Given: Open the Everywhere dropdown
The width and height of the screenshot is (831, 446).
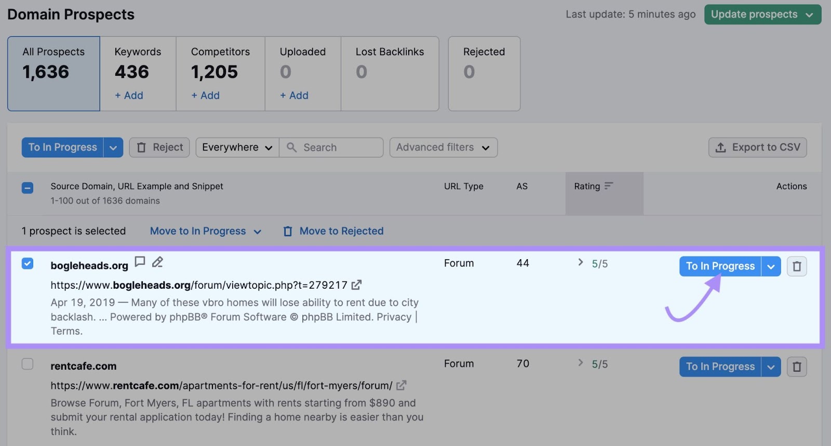Looking at the screenshot, I should point(237,147).
